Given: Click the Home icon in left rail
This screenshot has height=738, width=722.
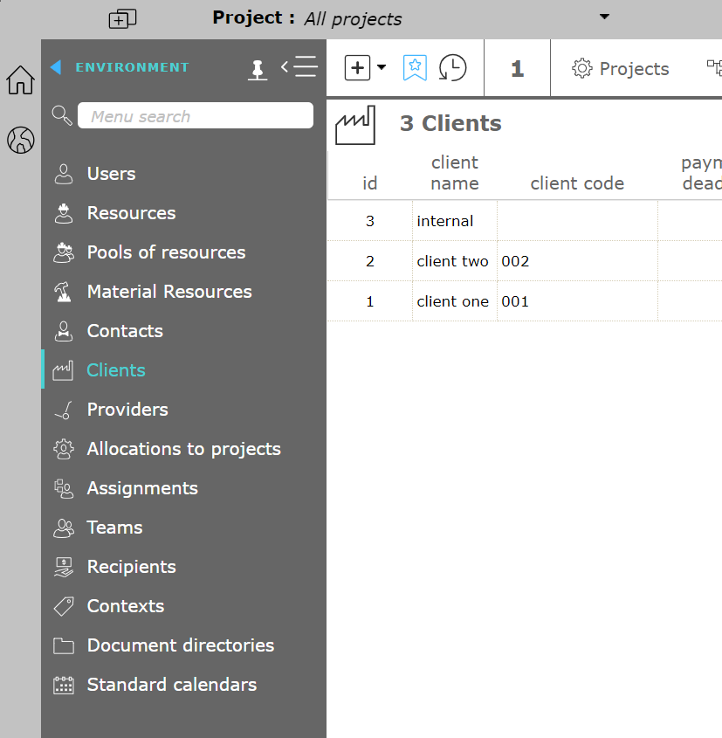Looking at the screenshot, I should pyautogui.click(x=20, y=80).
